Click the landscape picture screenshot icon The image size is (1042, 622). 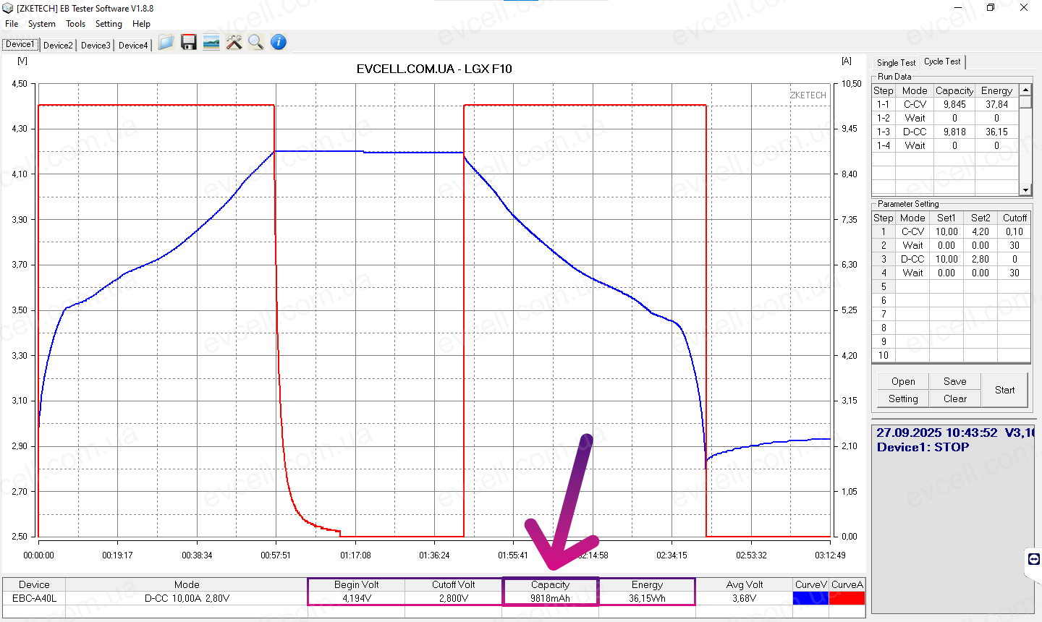(211, 43)
